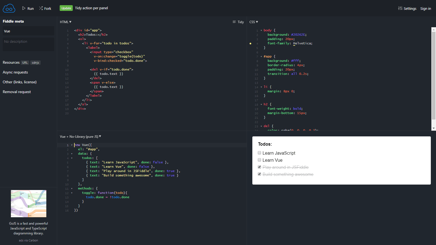Tidy the HTML code with the Tidy icon
Screen dimensions: 436x245
pyautogui.click(x=234, y=22)
